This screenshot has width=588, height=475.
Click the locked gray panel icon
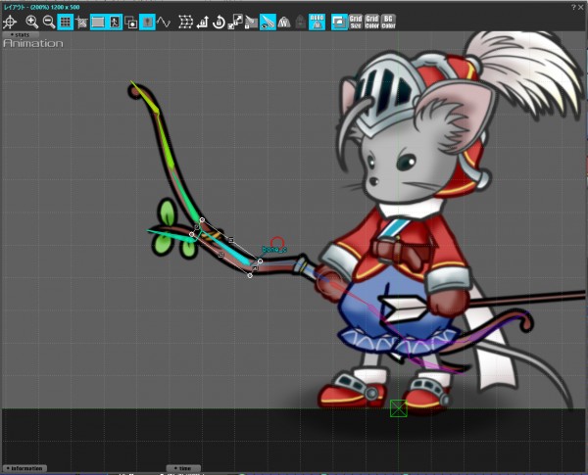coord(251,23)
